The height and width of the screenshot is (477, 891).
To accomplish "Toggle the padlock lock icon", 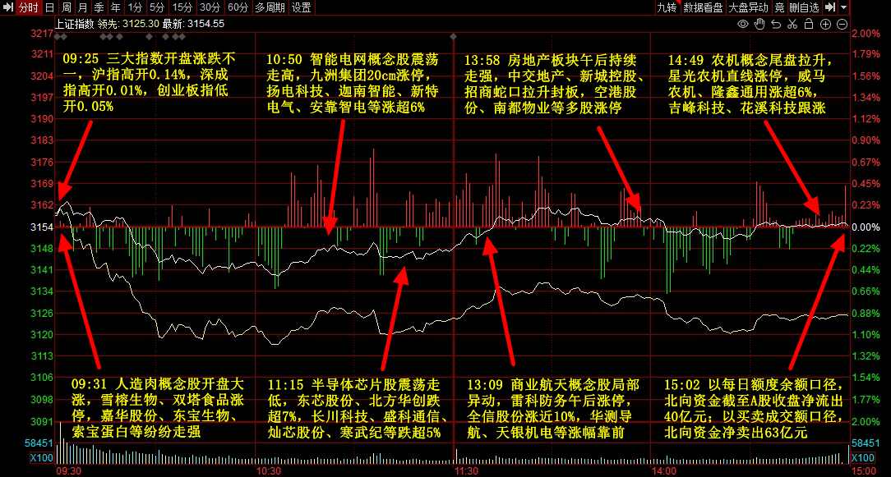I will 810,25.
